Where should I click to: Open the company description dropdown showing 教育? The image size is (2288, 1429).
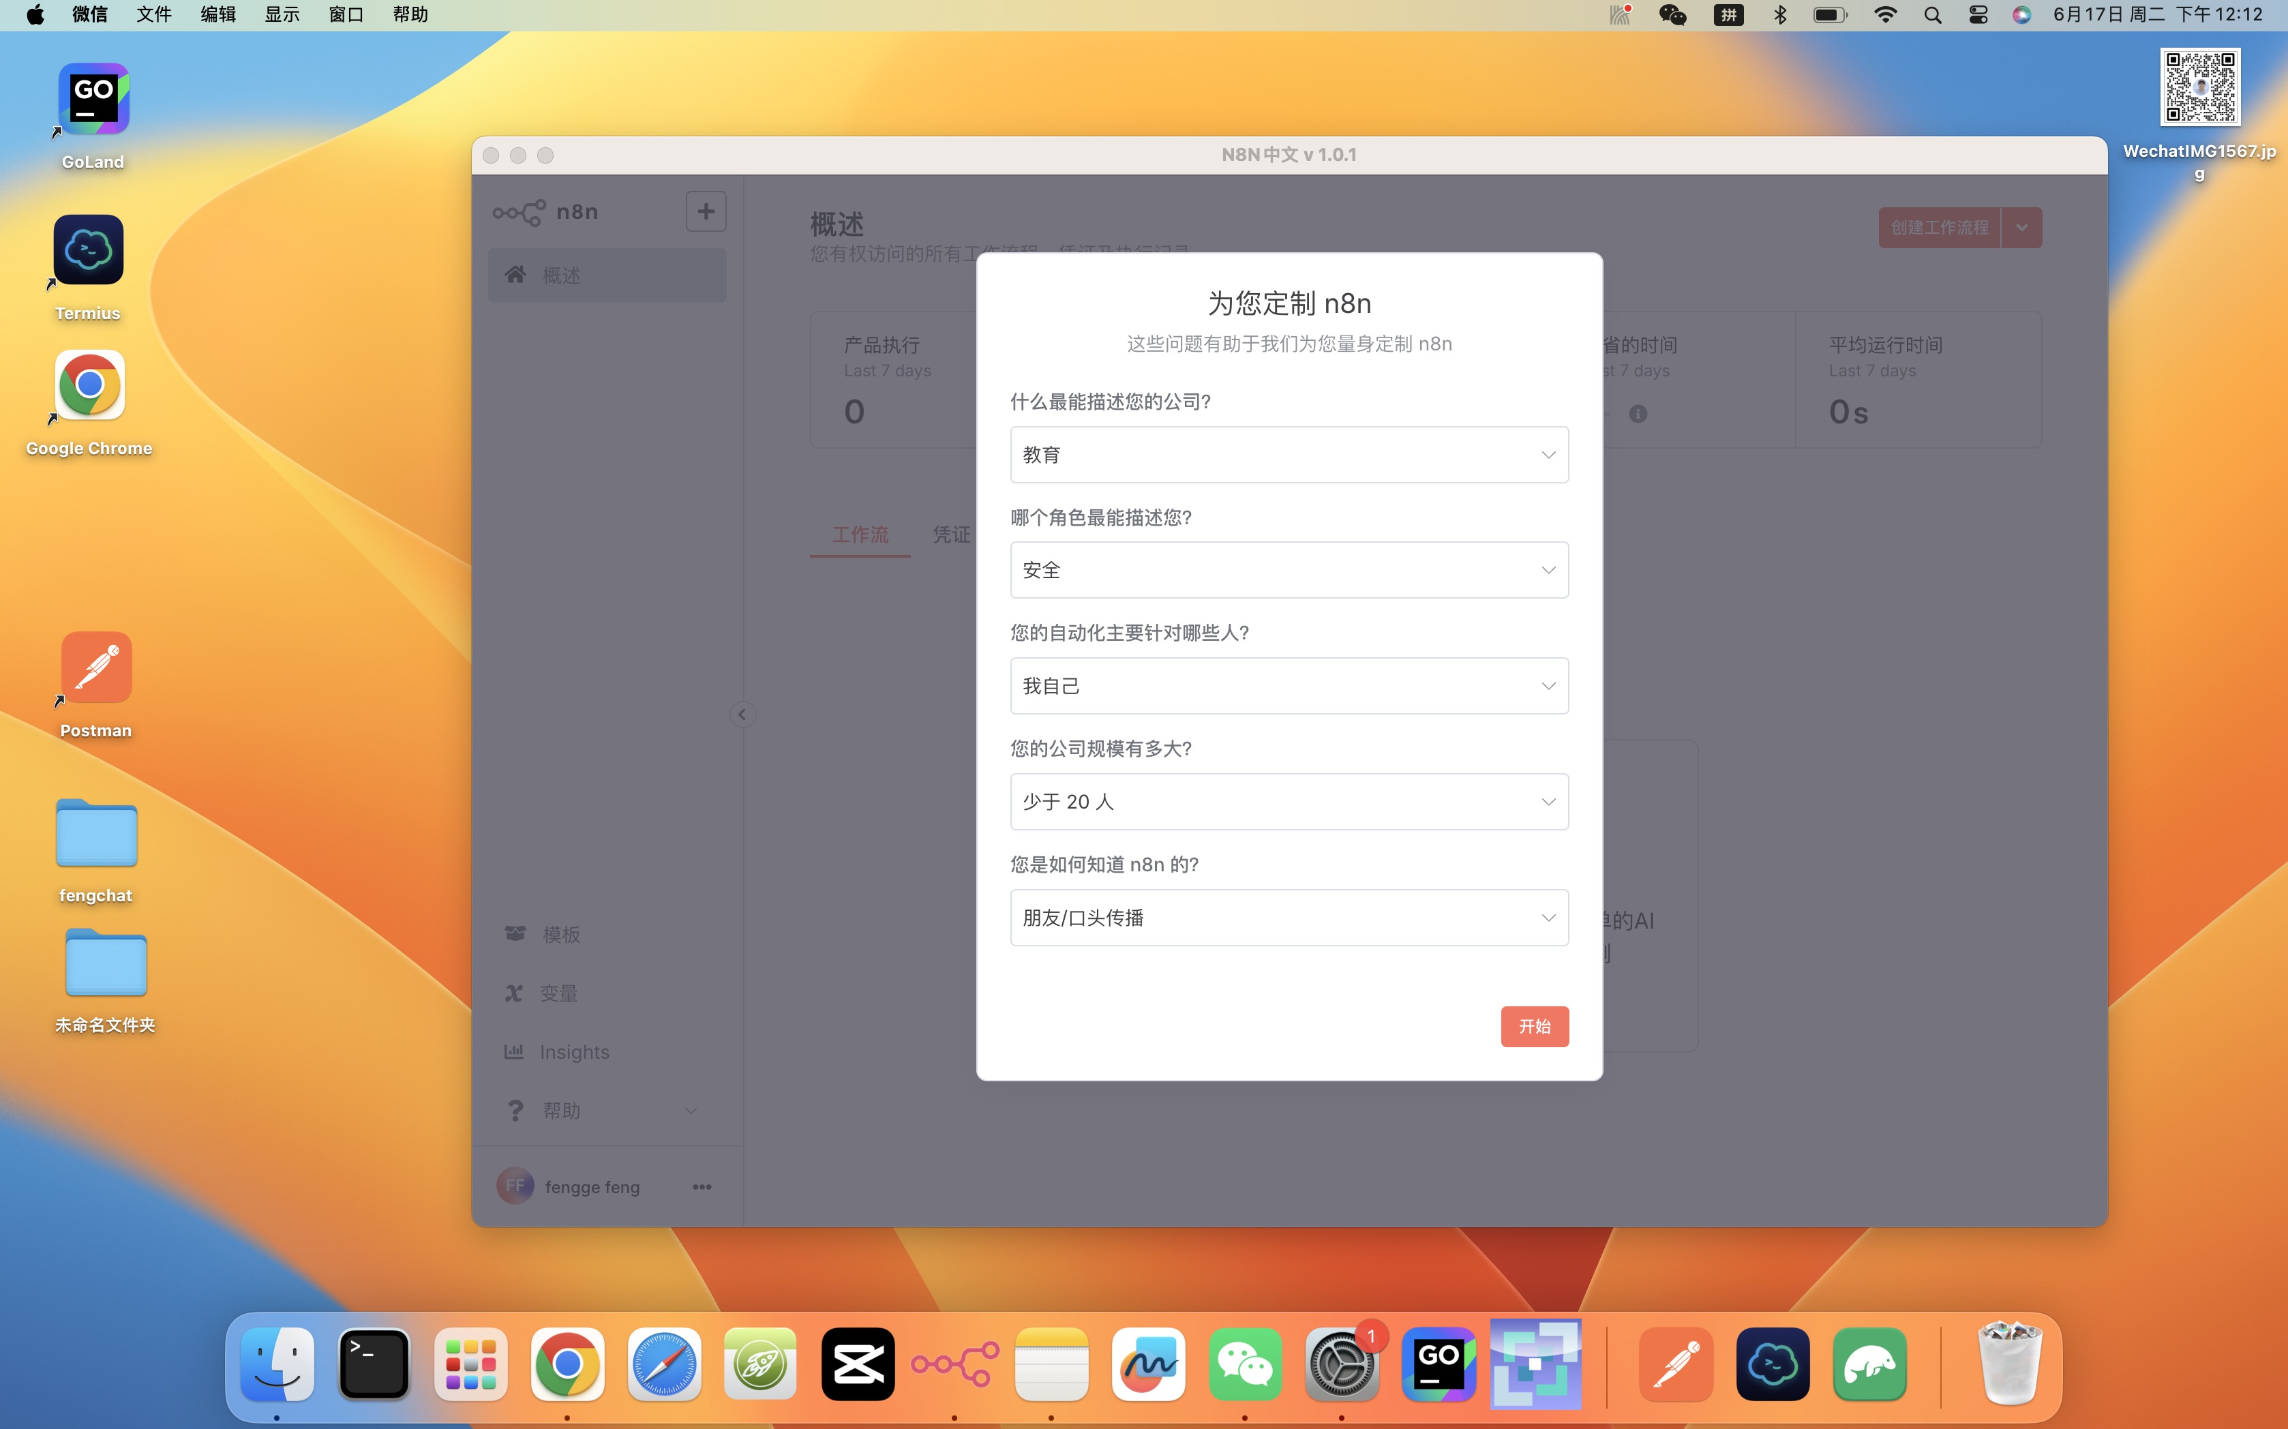(1289, 455)
